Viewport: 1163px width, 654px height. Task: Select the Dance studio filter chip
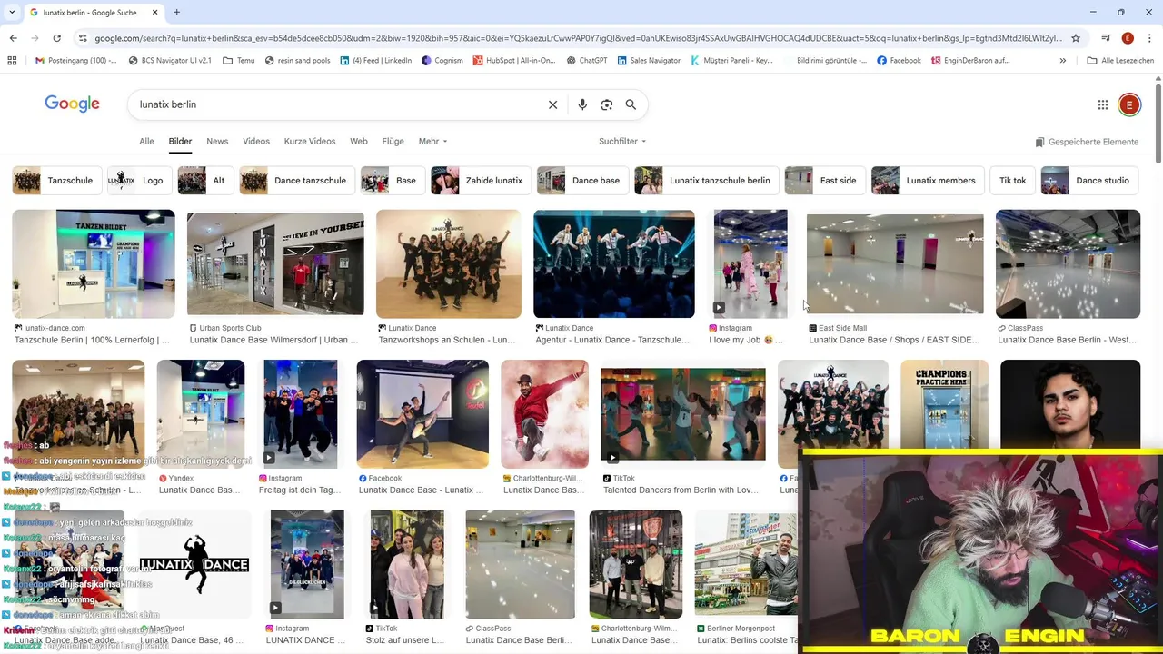(1090, 181)
